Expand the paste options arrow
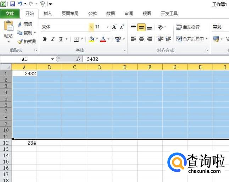Viewport: 229px width, 182px height. pyautogui.click(x=9, y=42)
